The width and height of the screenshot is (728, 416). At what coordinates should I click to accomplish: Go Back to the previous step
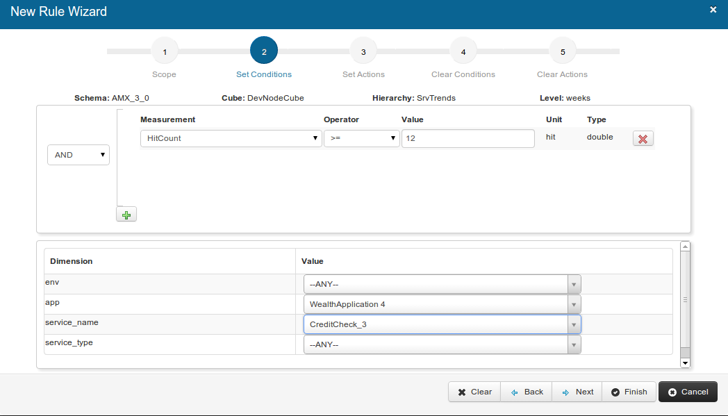[x=527, y=392]
